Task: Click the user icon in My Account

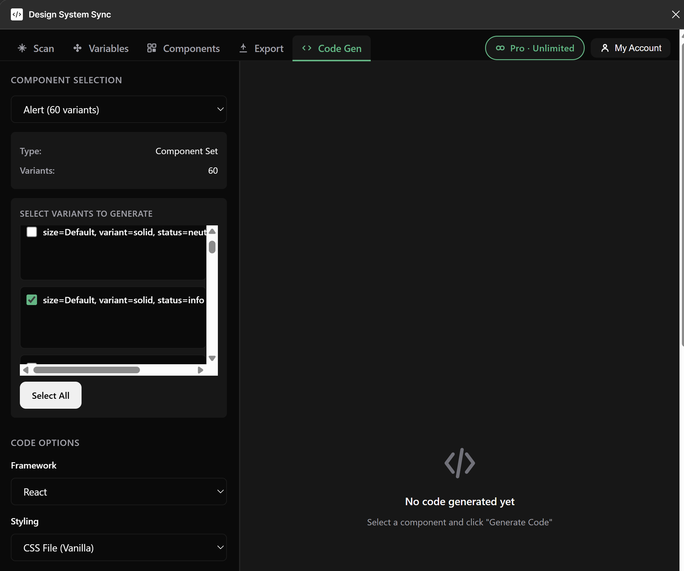Action: click(x=605, y=48)
